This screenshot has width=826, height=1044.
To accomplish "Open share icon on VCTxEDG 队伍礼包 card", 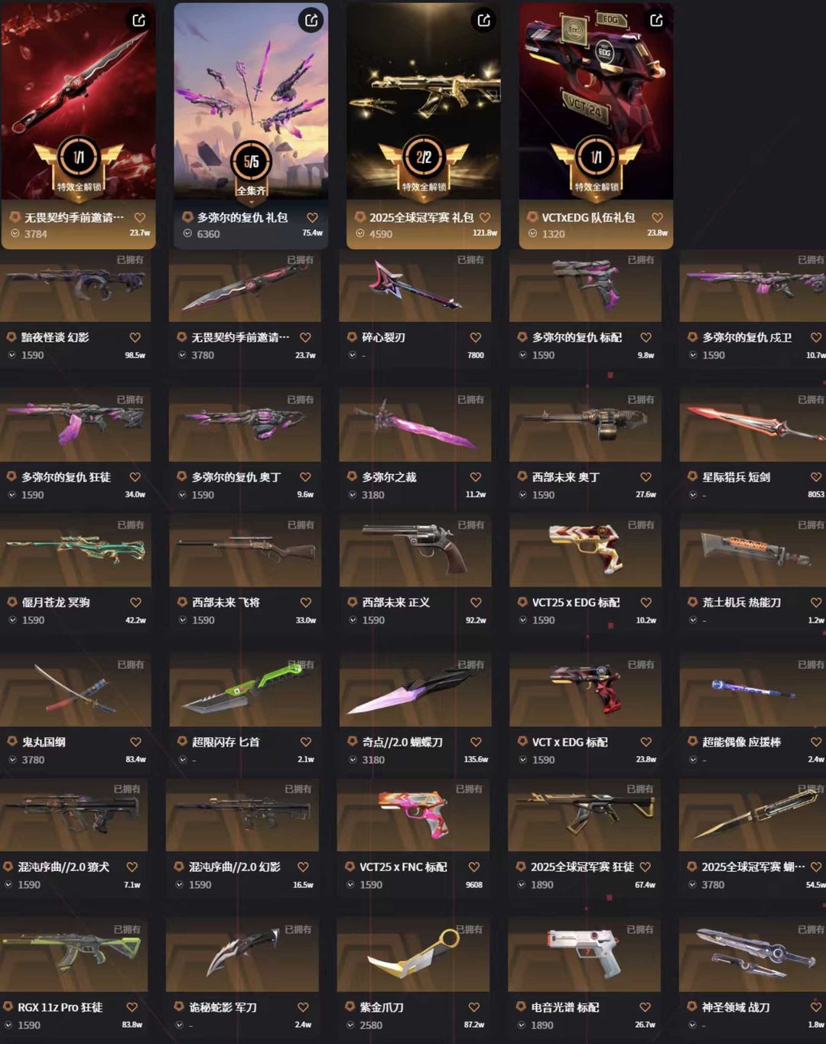I will tap(656, 20).
